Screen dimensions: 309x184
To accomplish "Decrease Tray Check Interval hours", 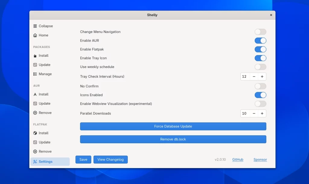I will [x=254, y=76].
